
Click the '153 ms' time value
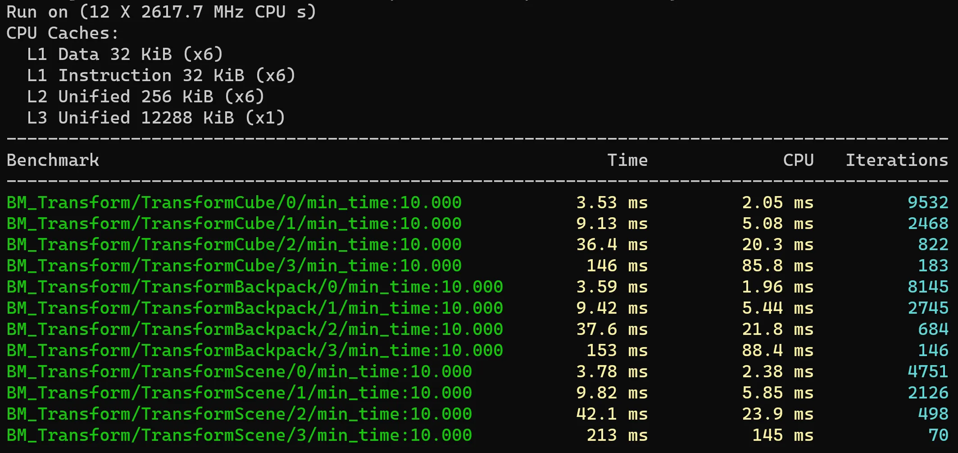(617, 351)
